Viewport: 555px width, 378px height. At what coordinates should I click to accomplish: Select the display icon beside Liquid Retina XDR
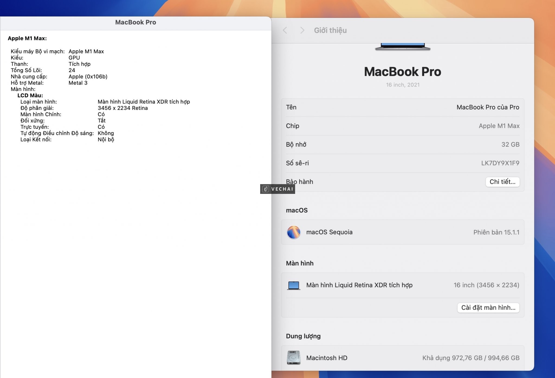coord(293,285)
